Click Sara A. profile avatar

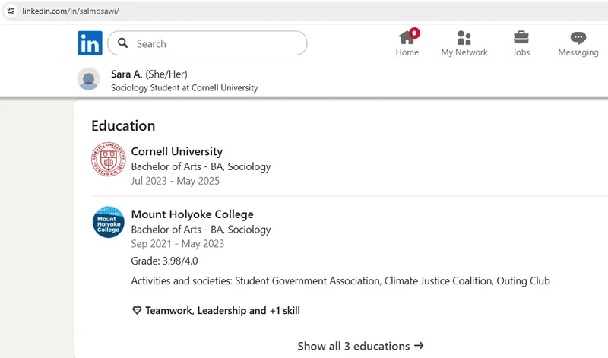tap(89, 79)
